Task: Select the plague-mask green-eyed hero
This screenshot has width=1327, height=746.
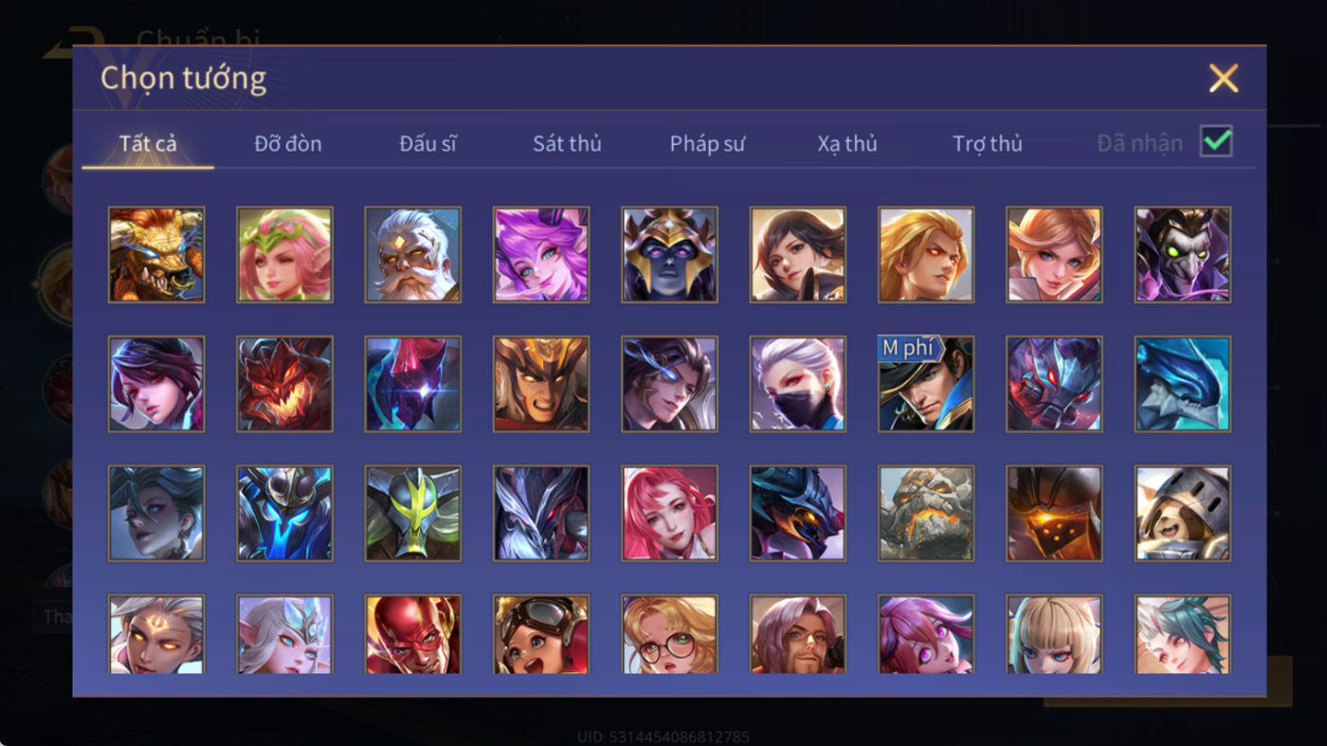Action: tap(1183, 255)
